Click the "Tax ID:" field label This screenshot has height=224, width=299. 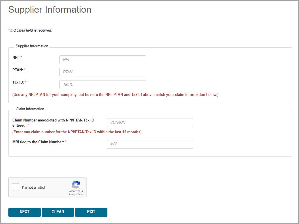coord(18,82)
